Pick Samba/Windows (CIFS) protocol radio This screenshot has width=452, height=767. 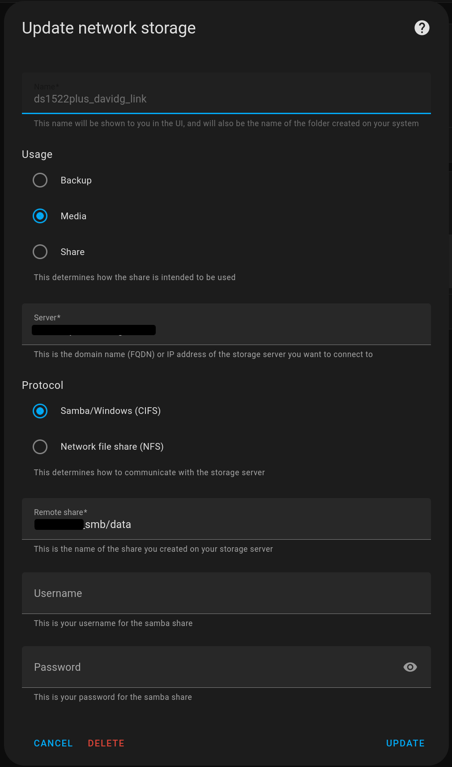tap(40, 411)
